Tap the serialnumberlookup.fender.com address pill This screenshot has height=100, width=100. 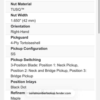[50, 93]
